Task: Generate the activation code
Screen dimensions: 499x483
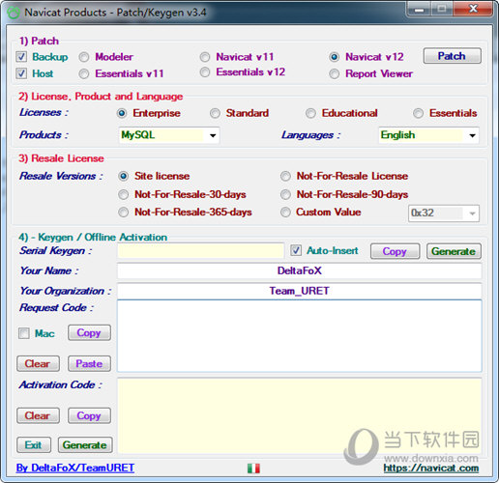Action: point(85,445)
